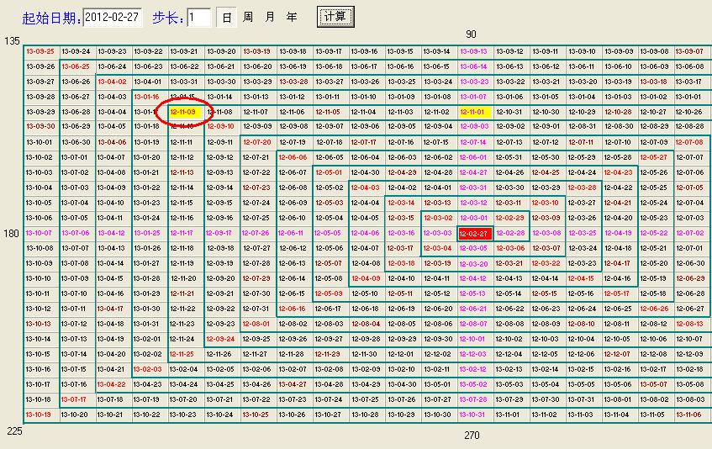
Task: Choose 月 (month) as step unit
Action: pos(270,17)
